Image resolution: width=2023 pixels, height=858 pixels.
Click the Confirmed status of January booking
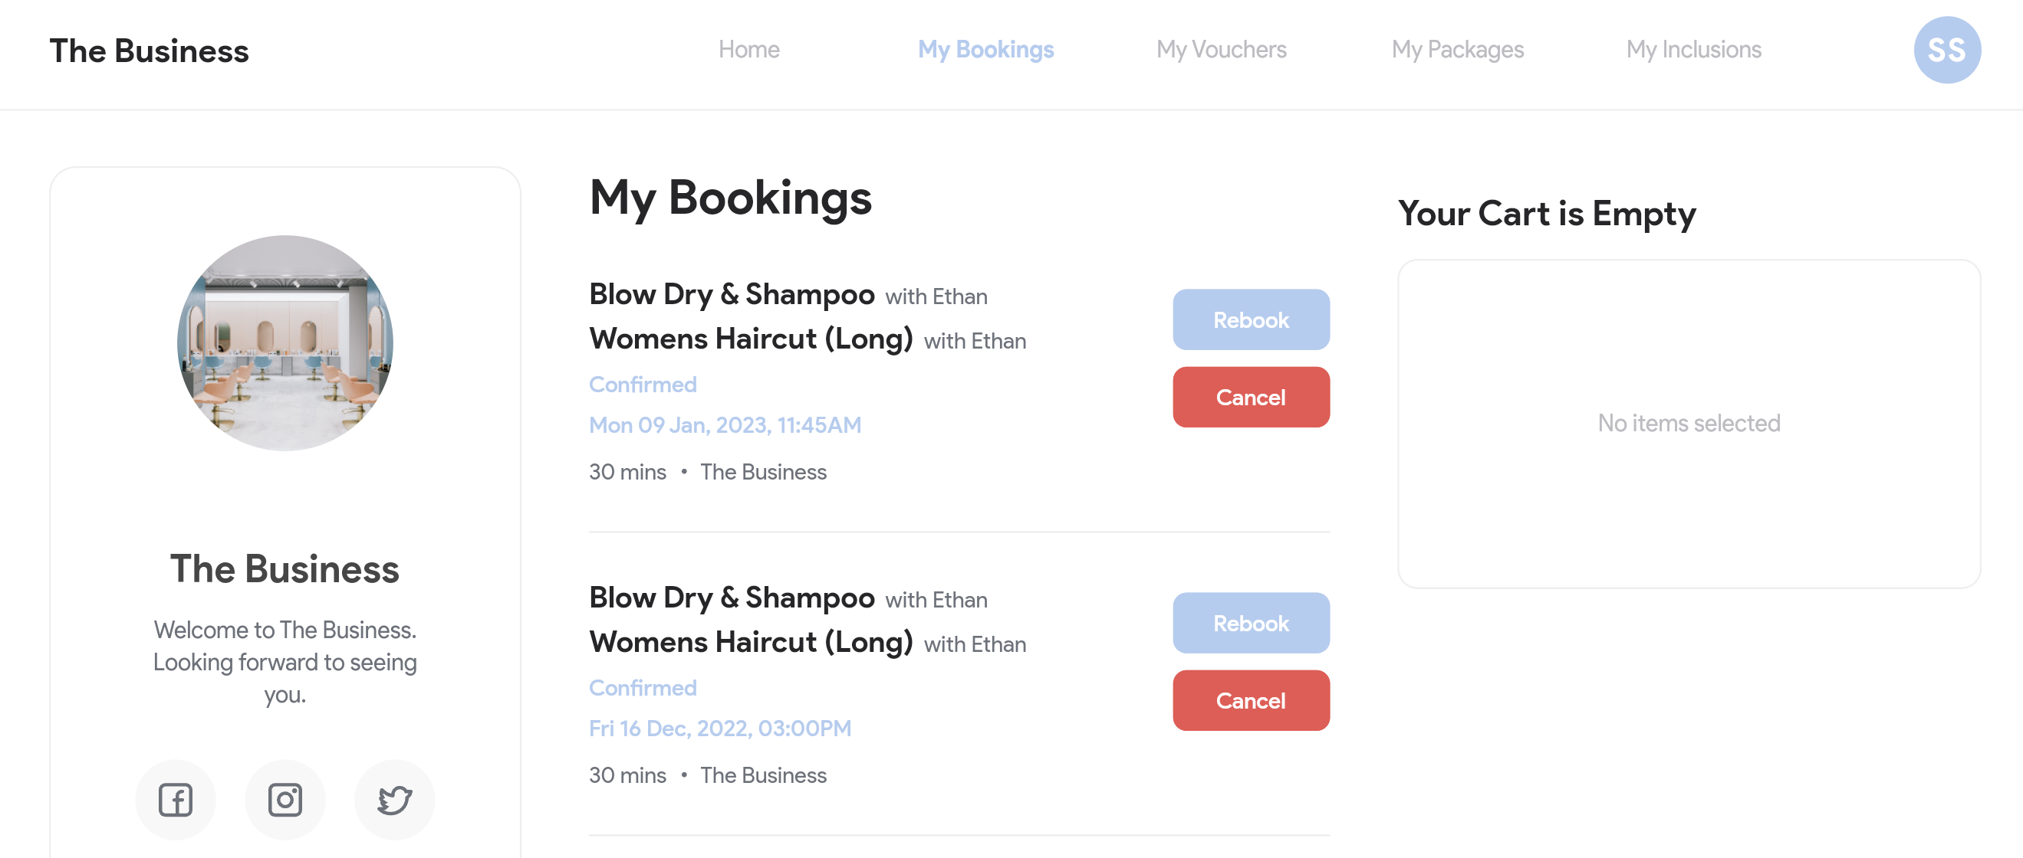click(643, 385)
